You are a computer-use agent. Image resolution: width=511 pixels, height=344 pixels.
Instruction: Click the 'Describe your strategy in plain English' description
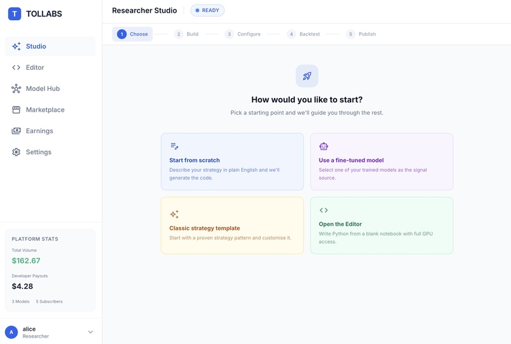224,174
